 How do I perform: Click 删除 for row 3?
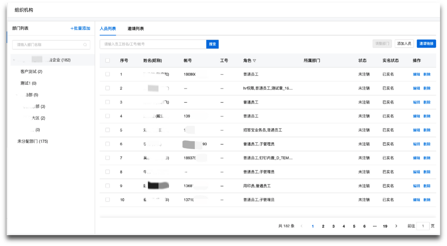pos(427,102)
